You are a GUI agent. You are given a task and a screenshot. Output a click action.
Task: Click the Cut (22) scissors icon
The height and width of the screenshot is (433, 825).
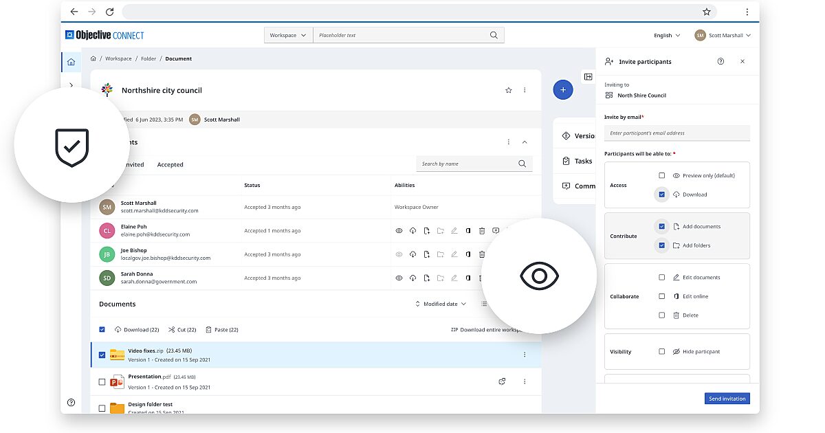point(172,329)
